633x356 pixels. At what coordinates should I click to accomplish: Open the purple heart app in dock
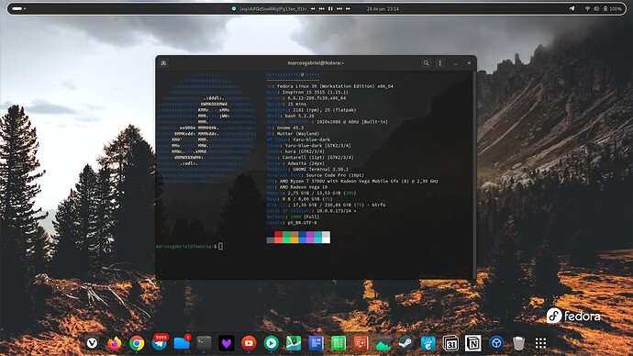coord(227,343)
